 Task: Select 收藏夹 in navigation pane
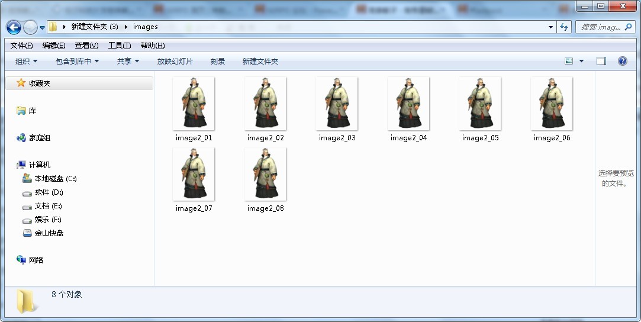click(x=40, y=83)
